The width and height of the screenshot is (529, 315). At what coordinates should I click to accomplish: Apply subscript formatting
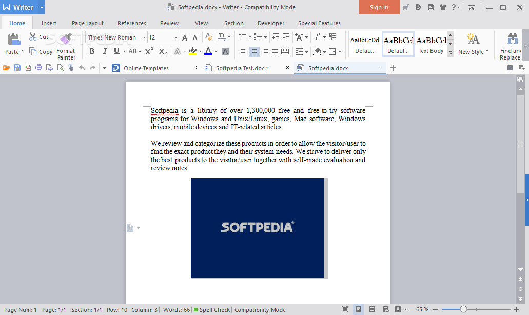coord(163,51)
